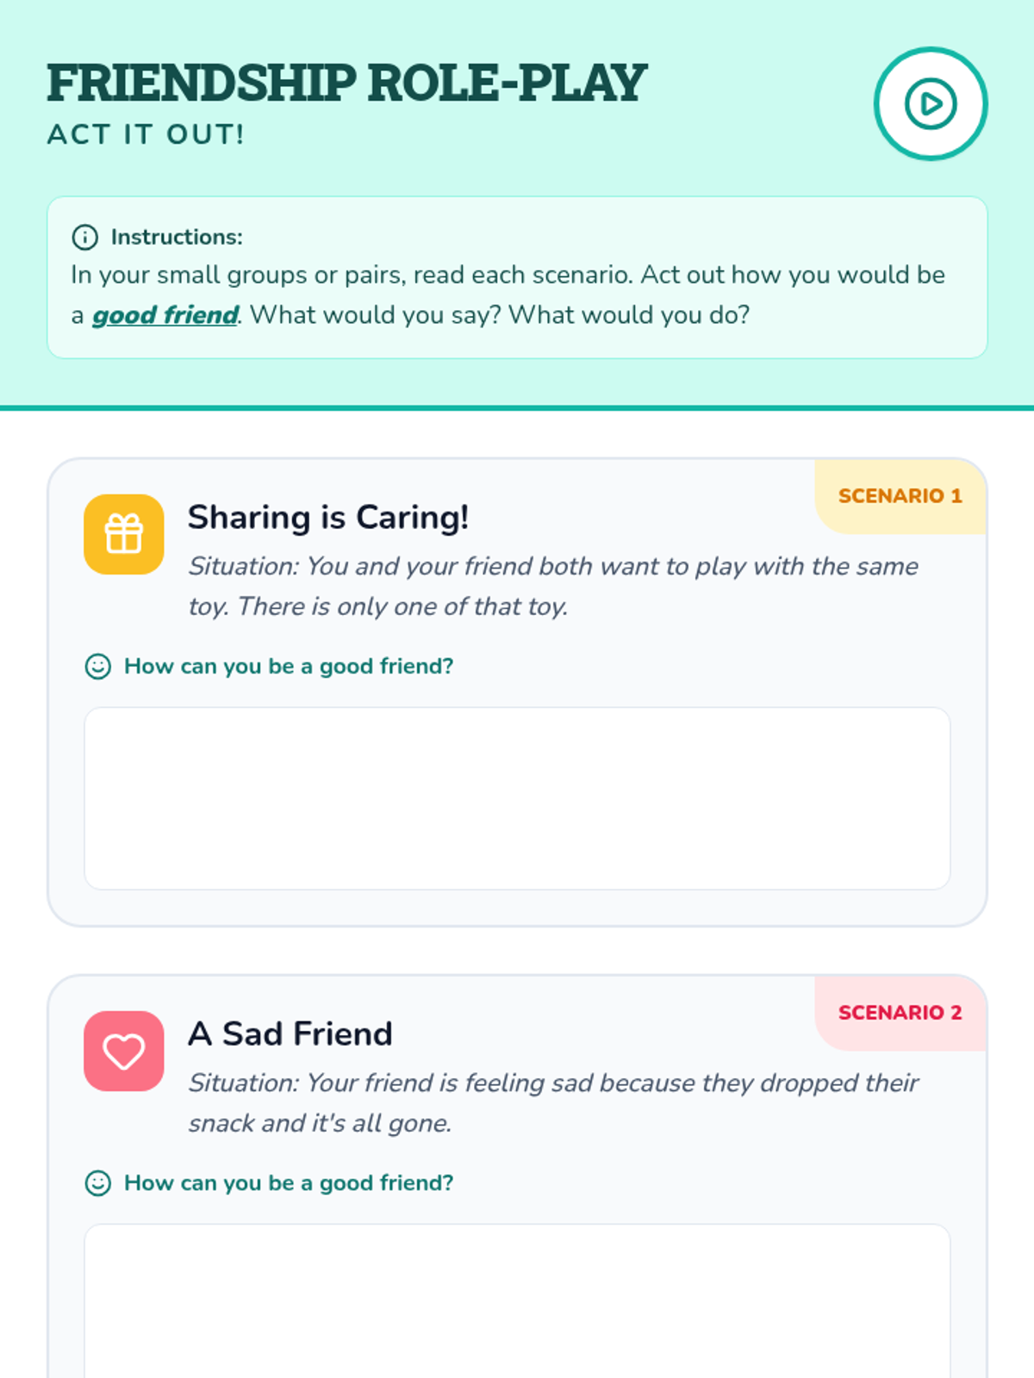This screenshot has width=1034, height=1378.
Task: Click the pink heart icon
Action: pos(124,1051)
